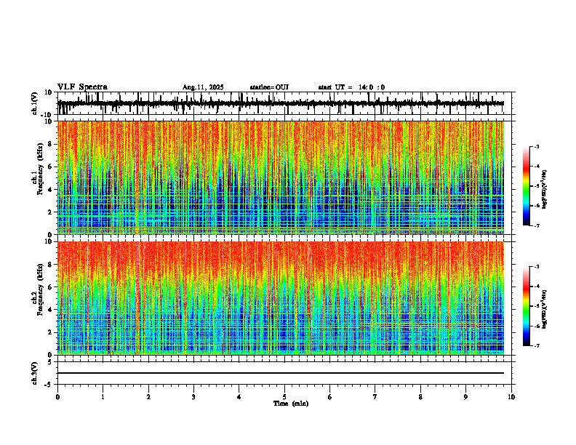Click inside the ch.1 spectrogram panel
This screenshot has width=576, height=445.
point(281,177)
